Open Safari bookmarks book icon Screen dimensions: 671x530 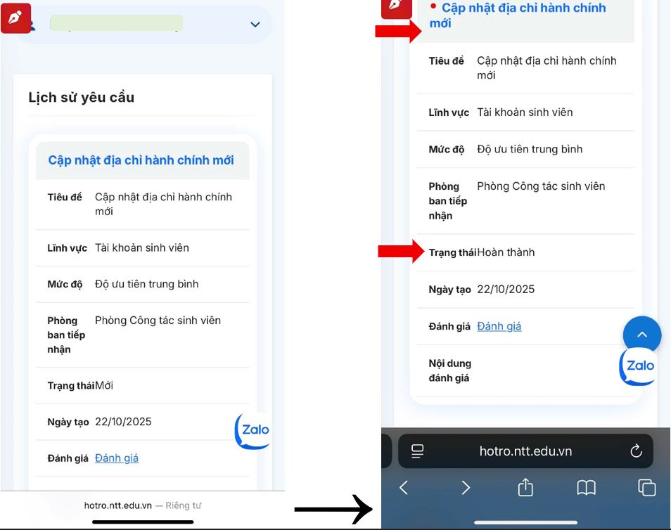(x=586, y=488)
